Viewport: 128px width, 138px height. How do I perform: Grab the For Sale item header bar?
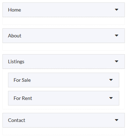(64, 80)
